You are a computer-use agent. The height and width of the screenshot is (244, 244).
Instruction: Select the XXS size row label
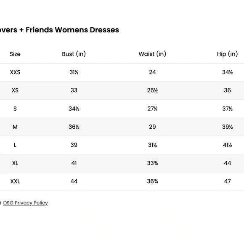click(15, 72)
